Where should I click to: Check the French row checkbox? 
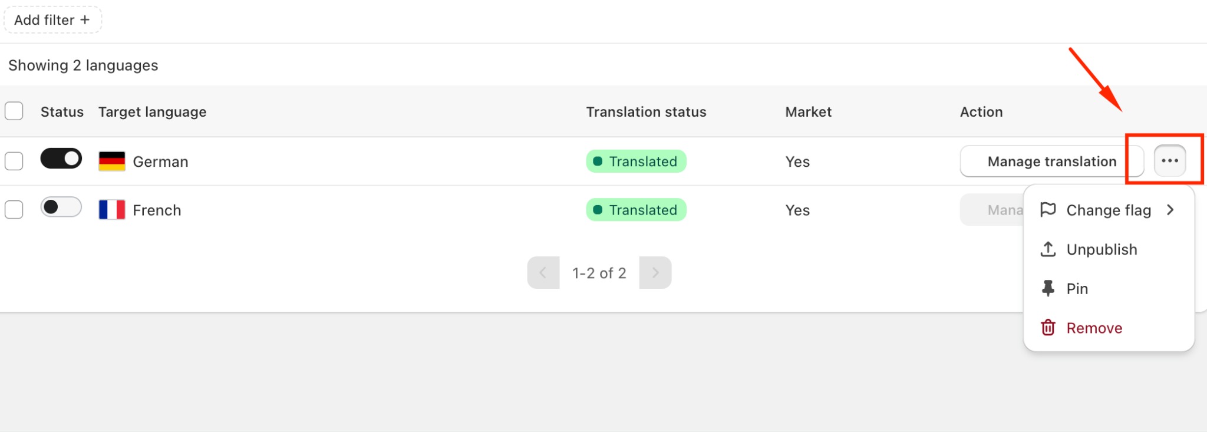(14, 209)
